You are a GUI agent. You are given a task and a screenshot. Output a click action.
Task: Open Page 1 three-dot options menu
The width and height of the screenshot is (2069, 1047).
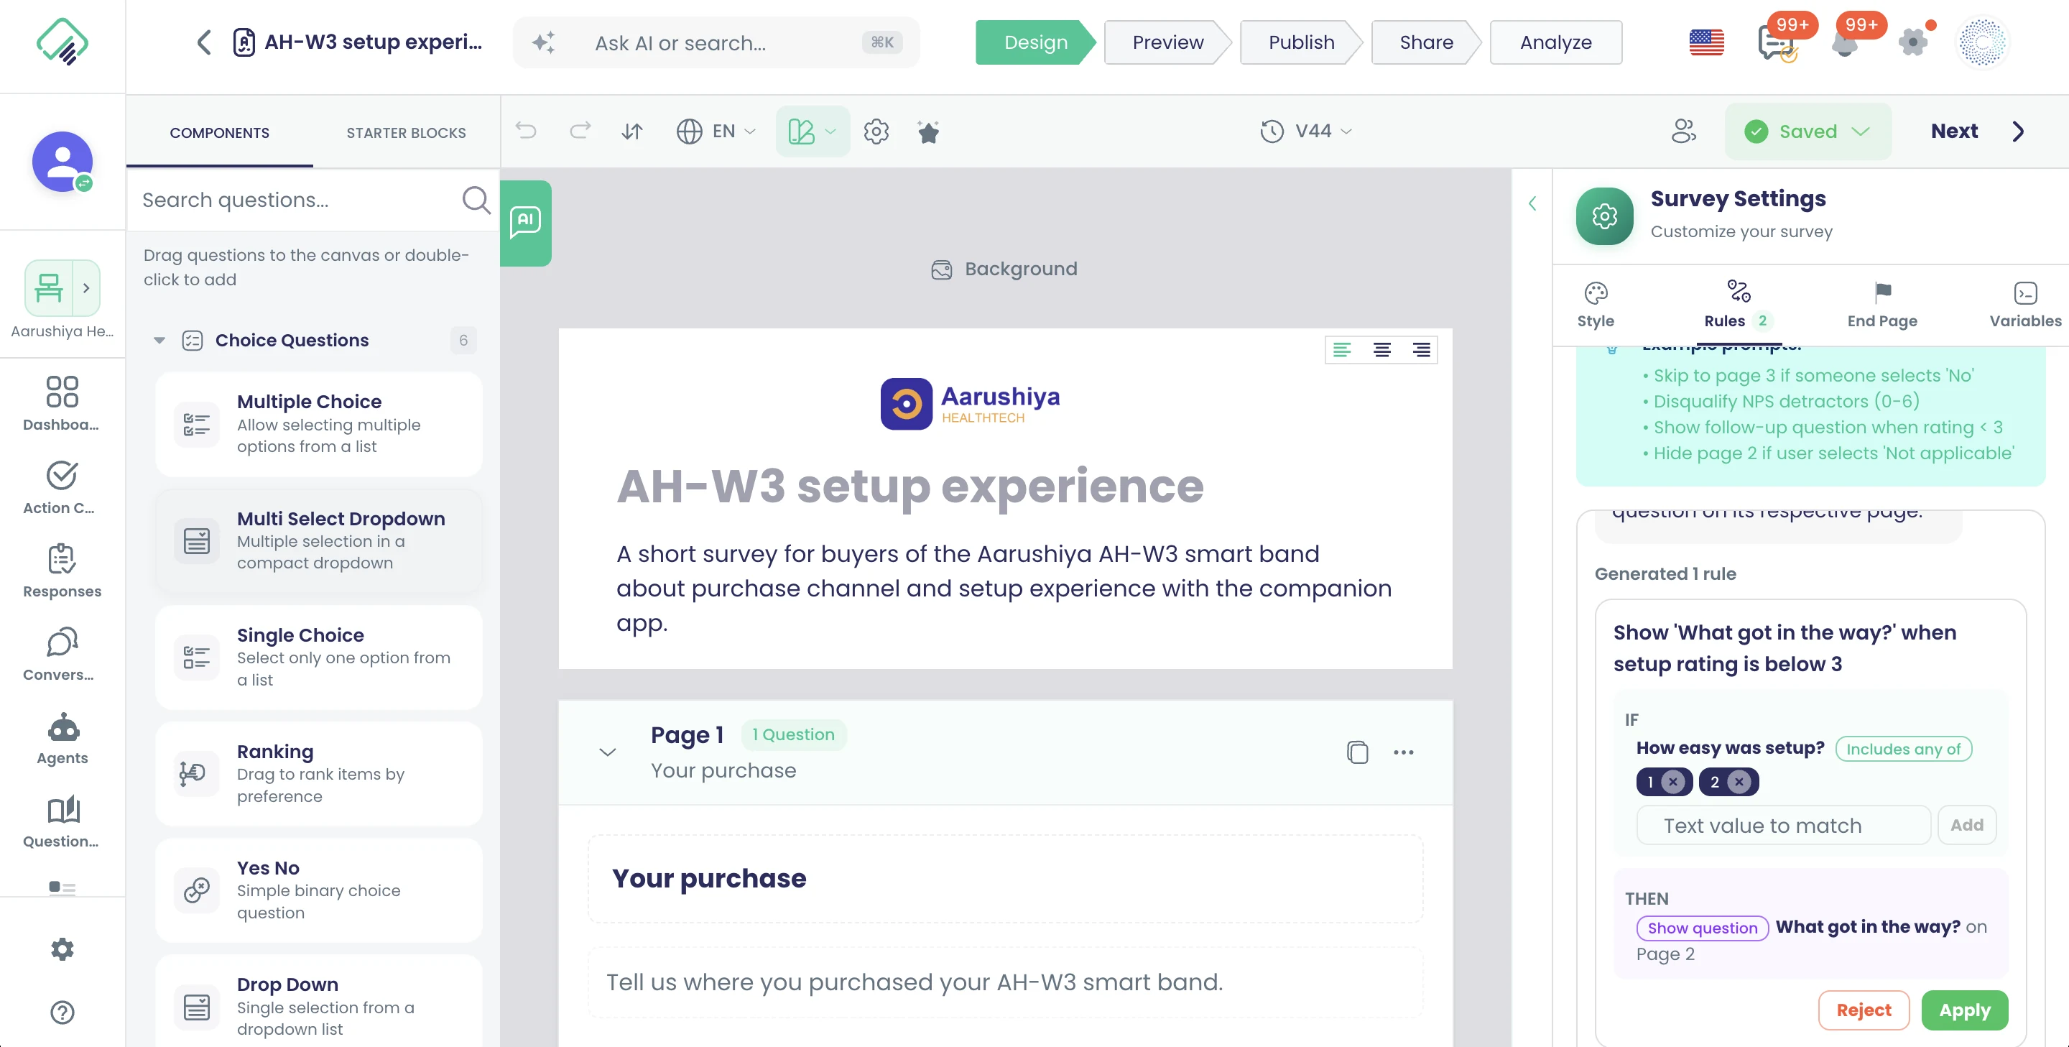pyautogui.click(x=1403, y=752)
